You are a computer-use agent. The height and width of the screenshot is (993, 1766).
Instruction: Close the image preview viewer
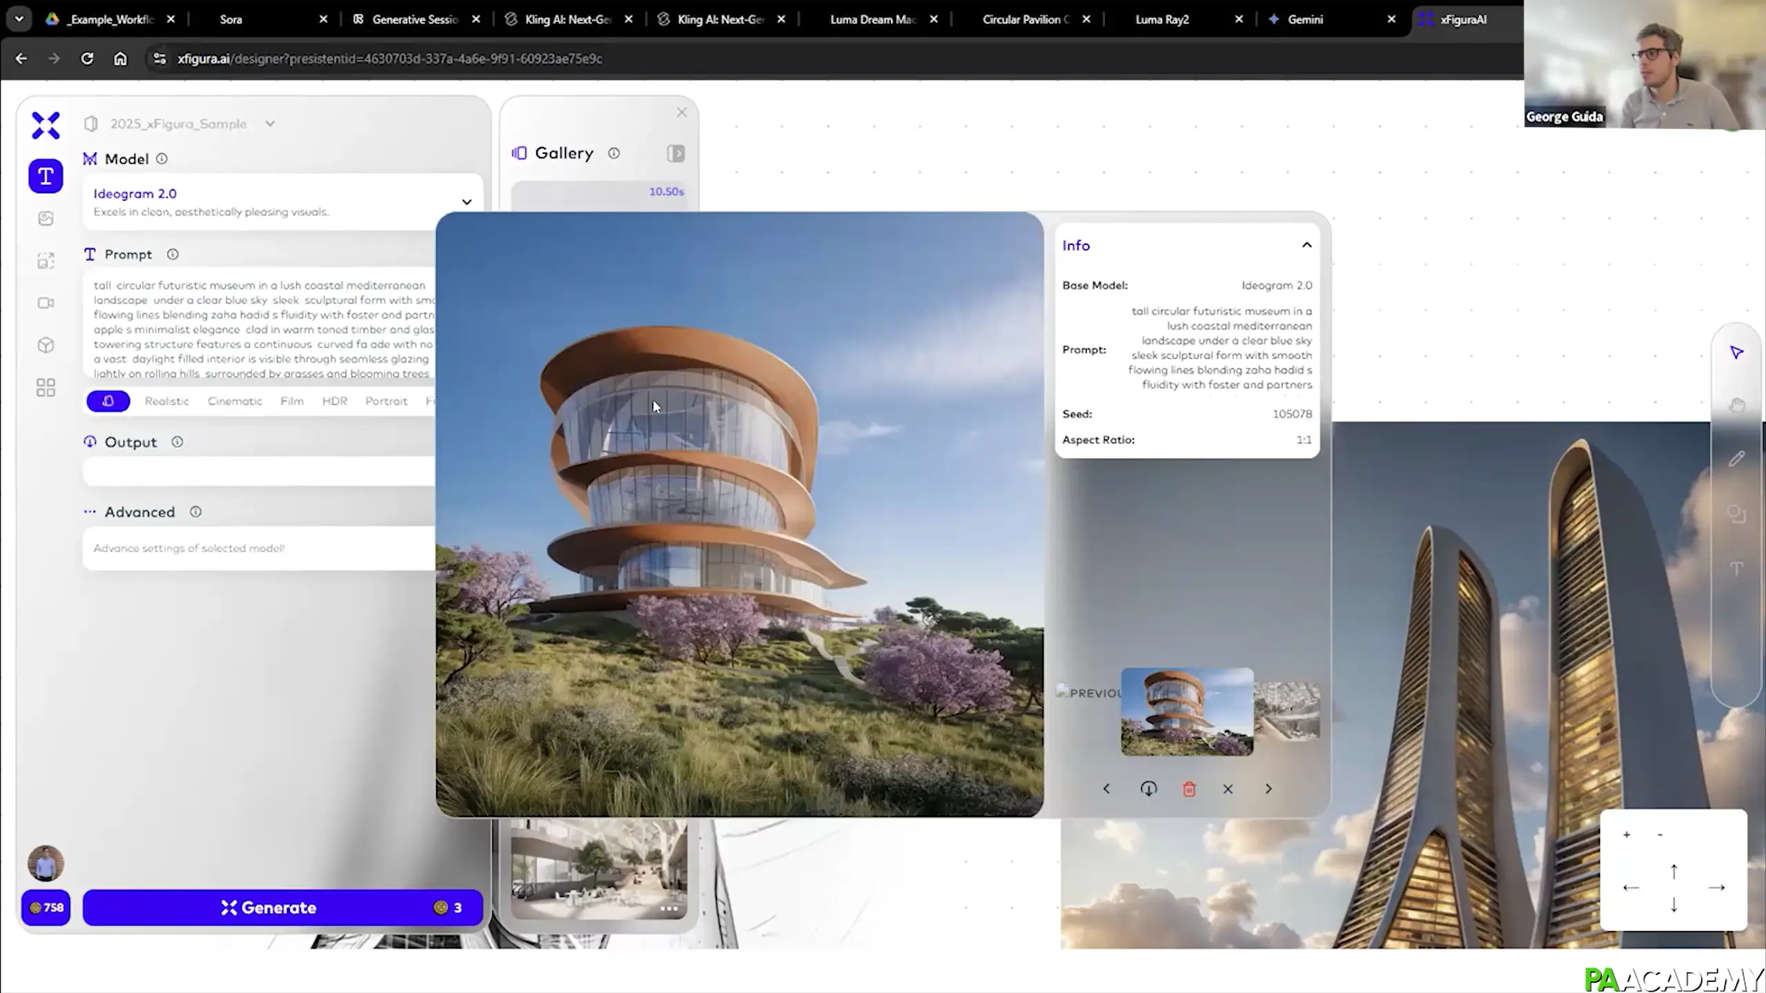click(x=1228, y=789)
